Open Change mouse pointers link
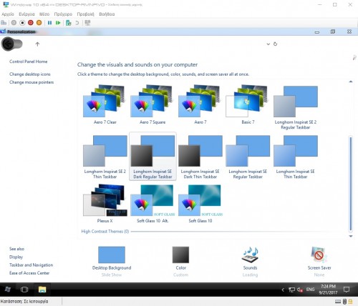 (x=32, y=82)
